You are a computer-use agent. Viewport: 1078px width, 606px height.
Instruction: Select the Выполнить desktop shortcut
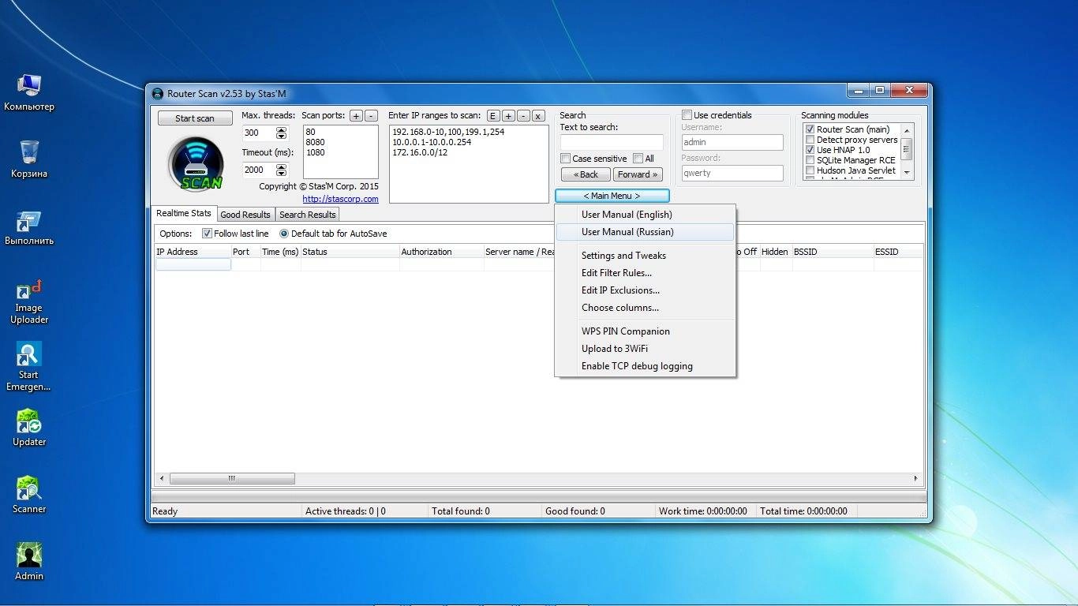pyautogui.click(x=29, y=227)
